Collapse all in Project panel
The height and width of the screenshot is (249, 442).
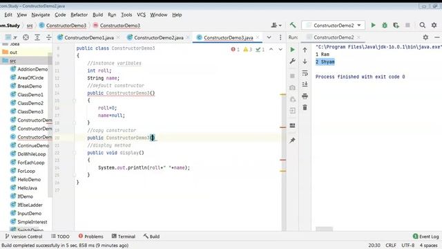[48, 37]
